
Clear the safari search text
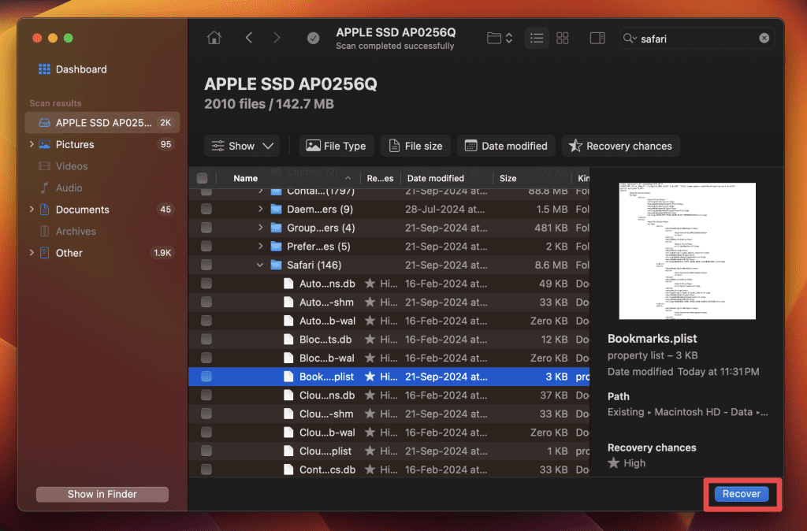764,38
